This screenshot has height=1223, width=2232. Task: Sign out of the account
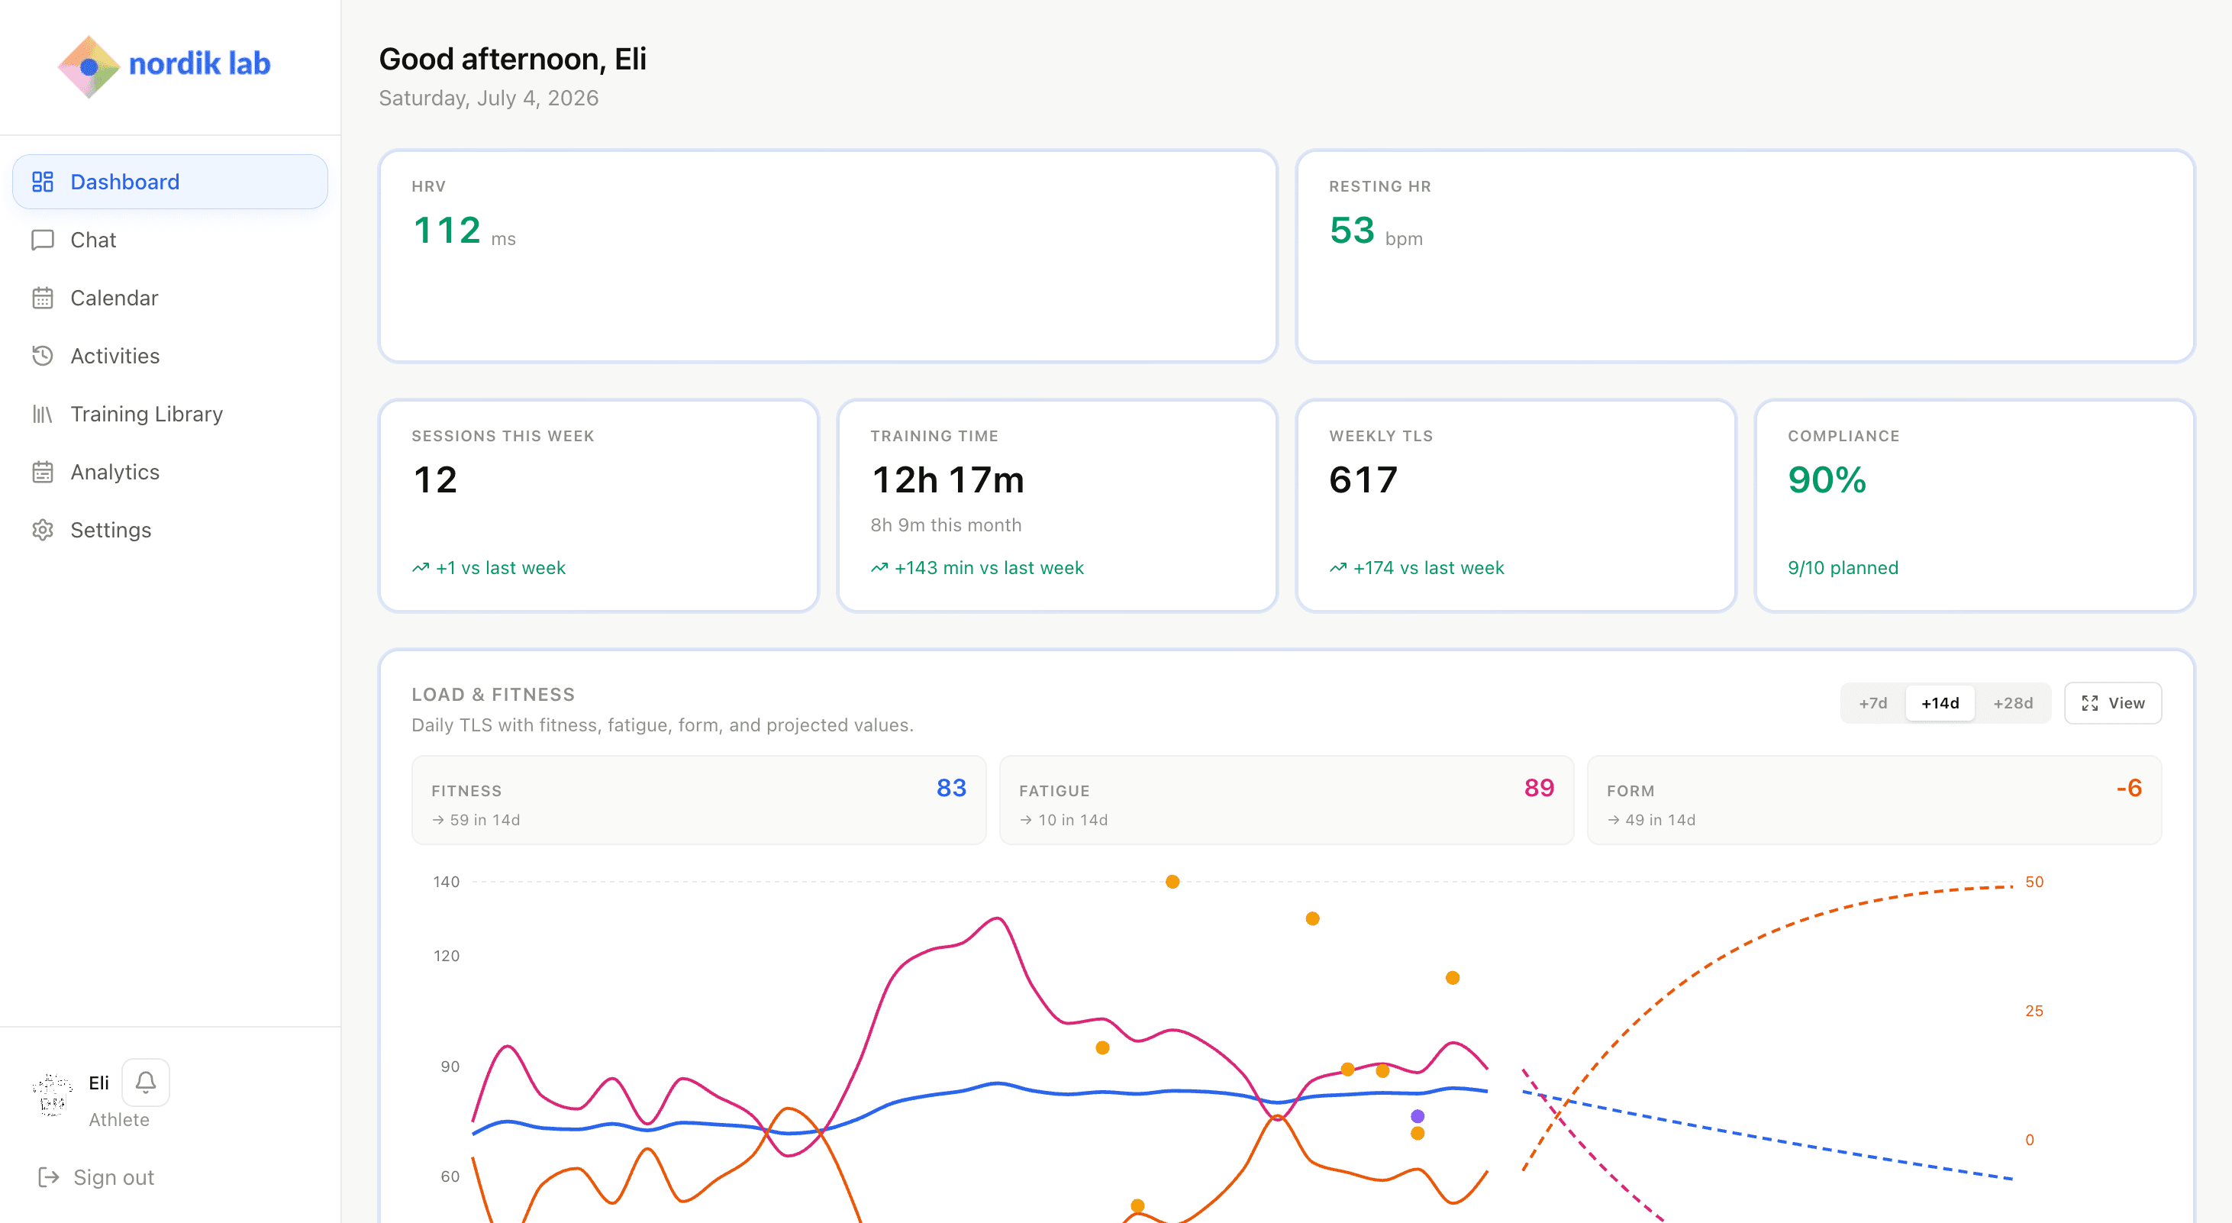[96, 1177]
